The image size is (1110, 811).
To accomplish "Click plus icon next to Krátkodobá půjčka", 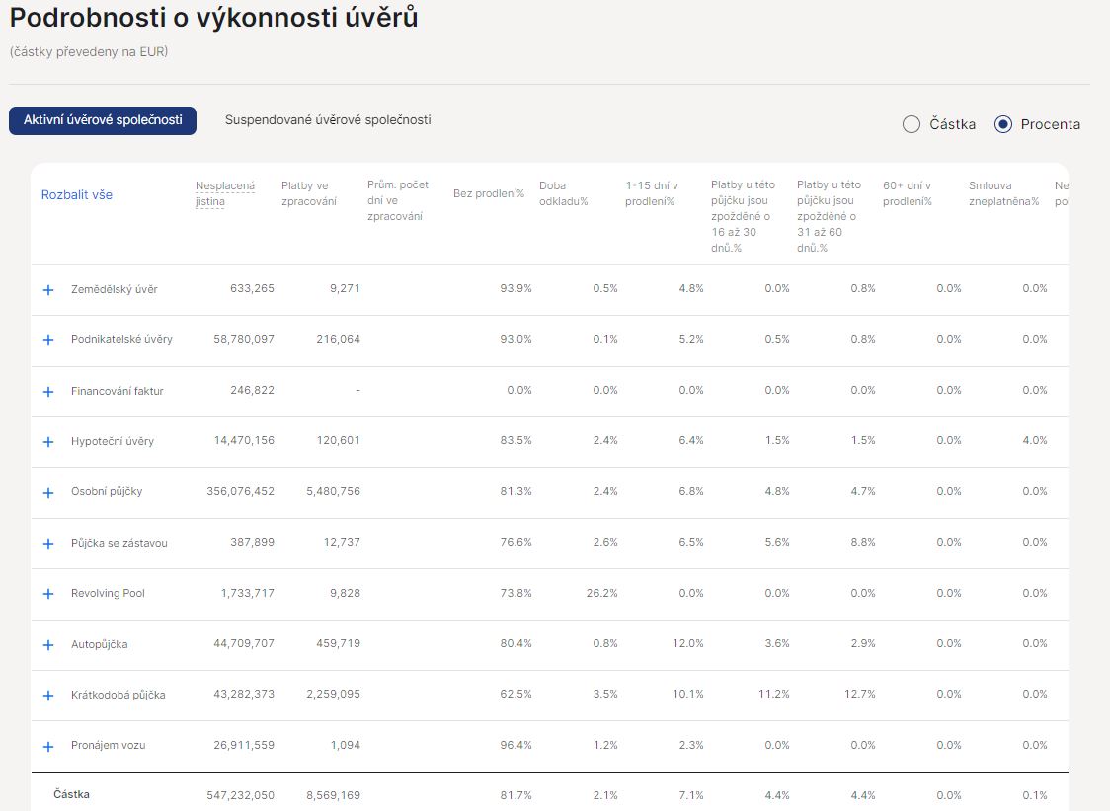I will point(48,696).
